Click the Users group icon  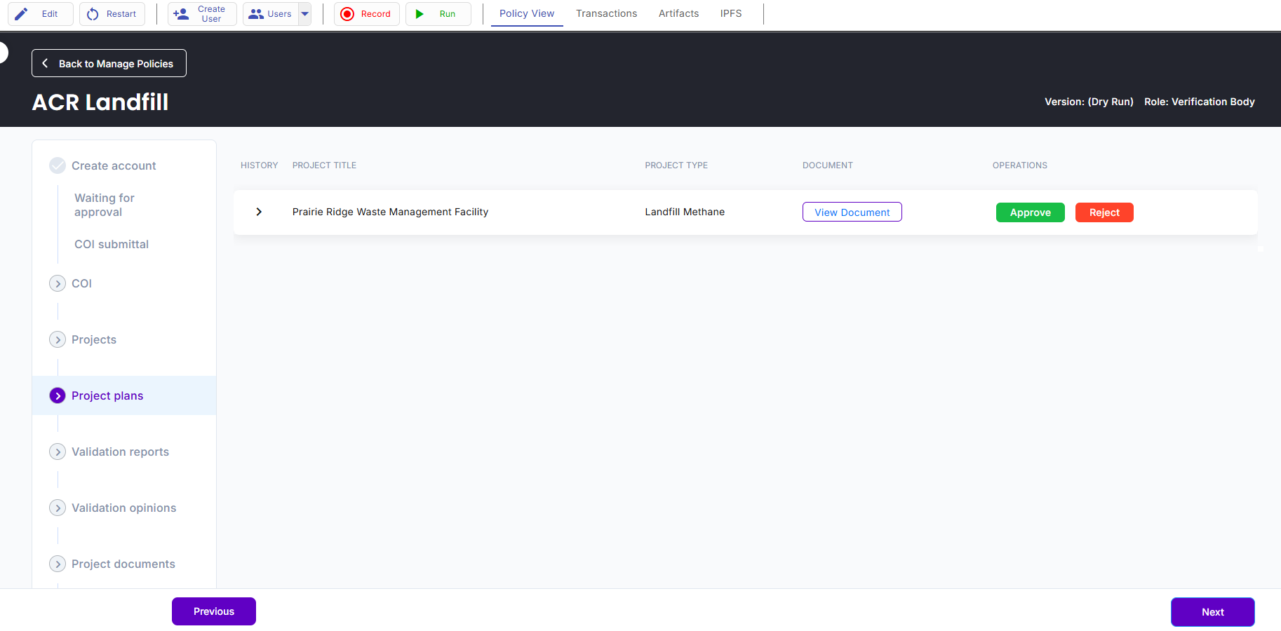(256, 14)
